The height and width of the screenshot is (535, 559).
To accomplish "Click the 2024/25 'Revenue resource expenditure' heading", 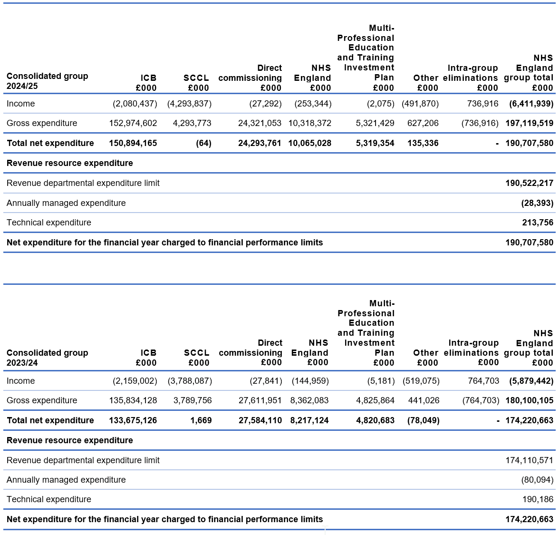I will point(70,163).
